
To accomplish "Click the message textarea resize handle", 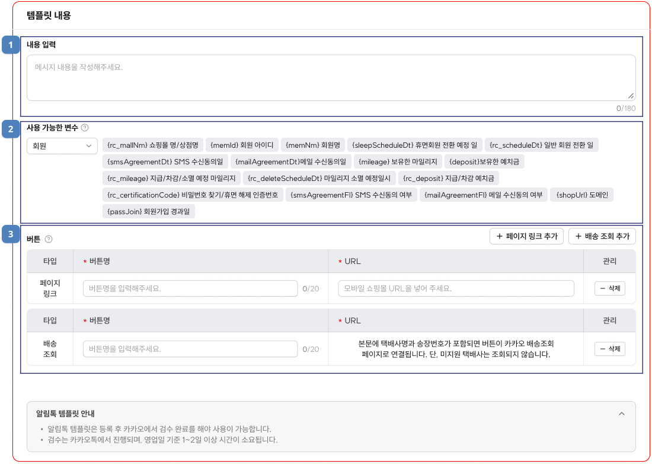I will [631, 96].
